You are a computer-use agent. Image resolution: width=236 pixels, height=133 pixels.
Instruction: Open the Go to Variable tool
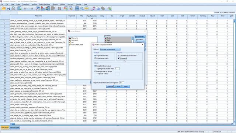tap(43, 8)
